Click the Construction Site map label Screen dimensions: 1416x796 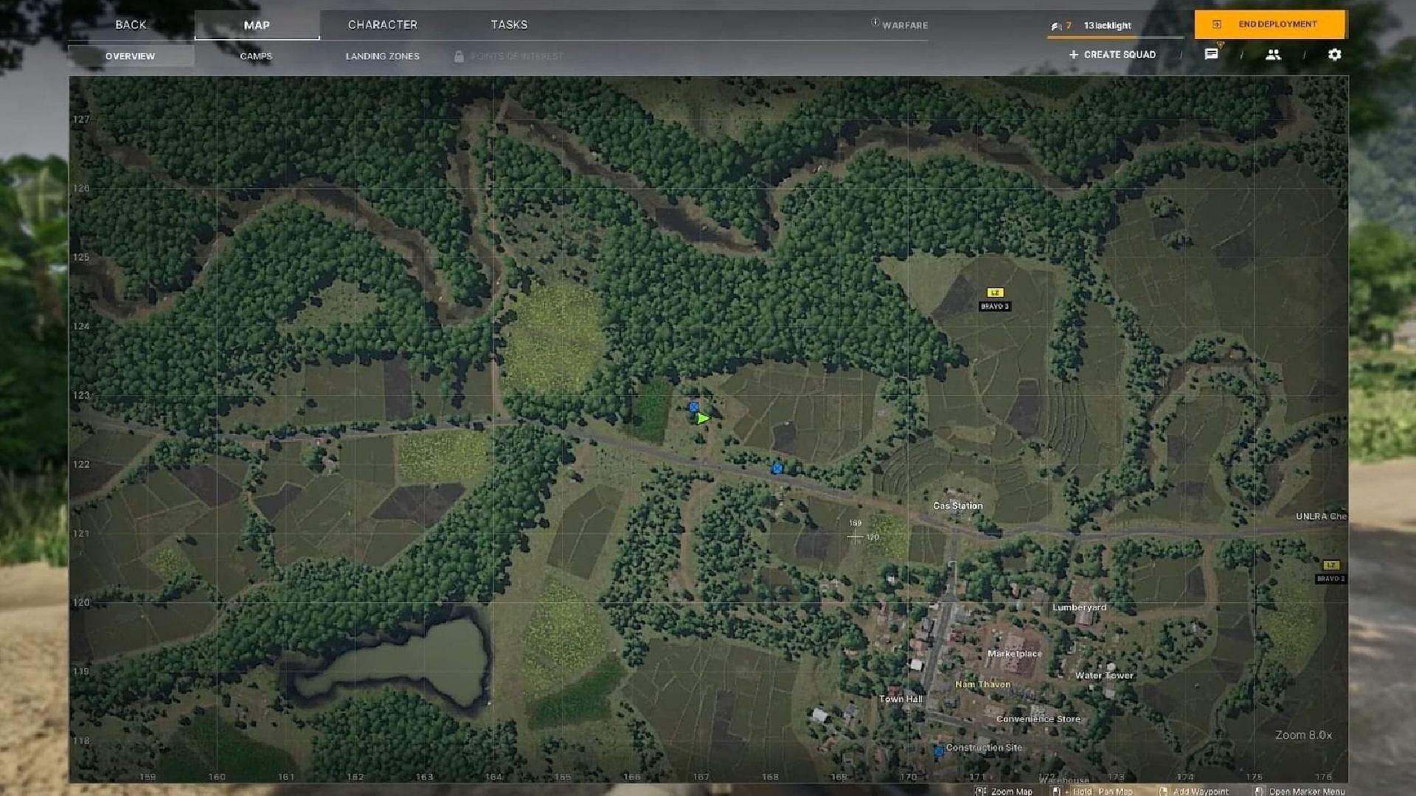click(984, 747)
